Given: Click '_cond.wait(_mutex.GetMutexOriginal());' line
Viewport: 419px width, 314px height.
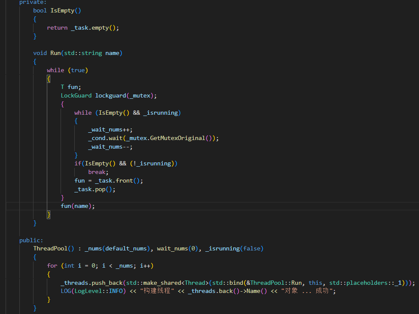Looking at the screenshot, I should coord(153,138).
